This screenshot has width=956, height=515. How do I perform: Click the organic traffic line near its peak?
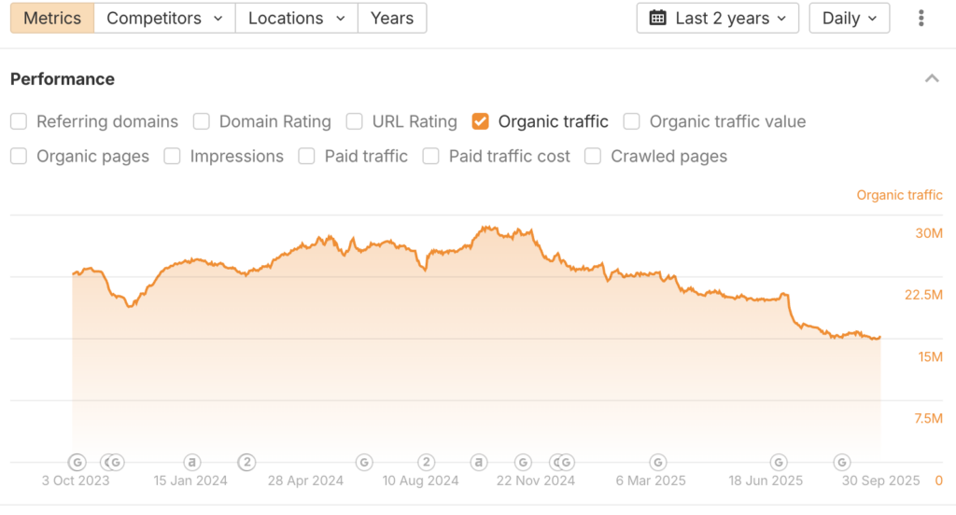(x=485, y=227)
